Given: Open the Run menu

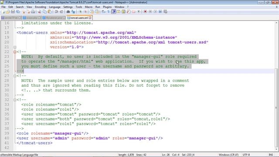Looking at the screenshot, I should [98, 7].
